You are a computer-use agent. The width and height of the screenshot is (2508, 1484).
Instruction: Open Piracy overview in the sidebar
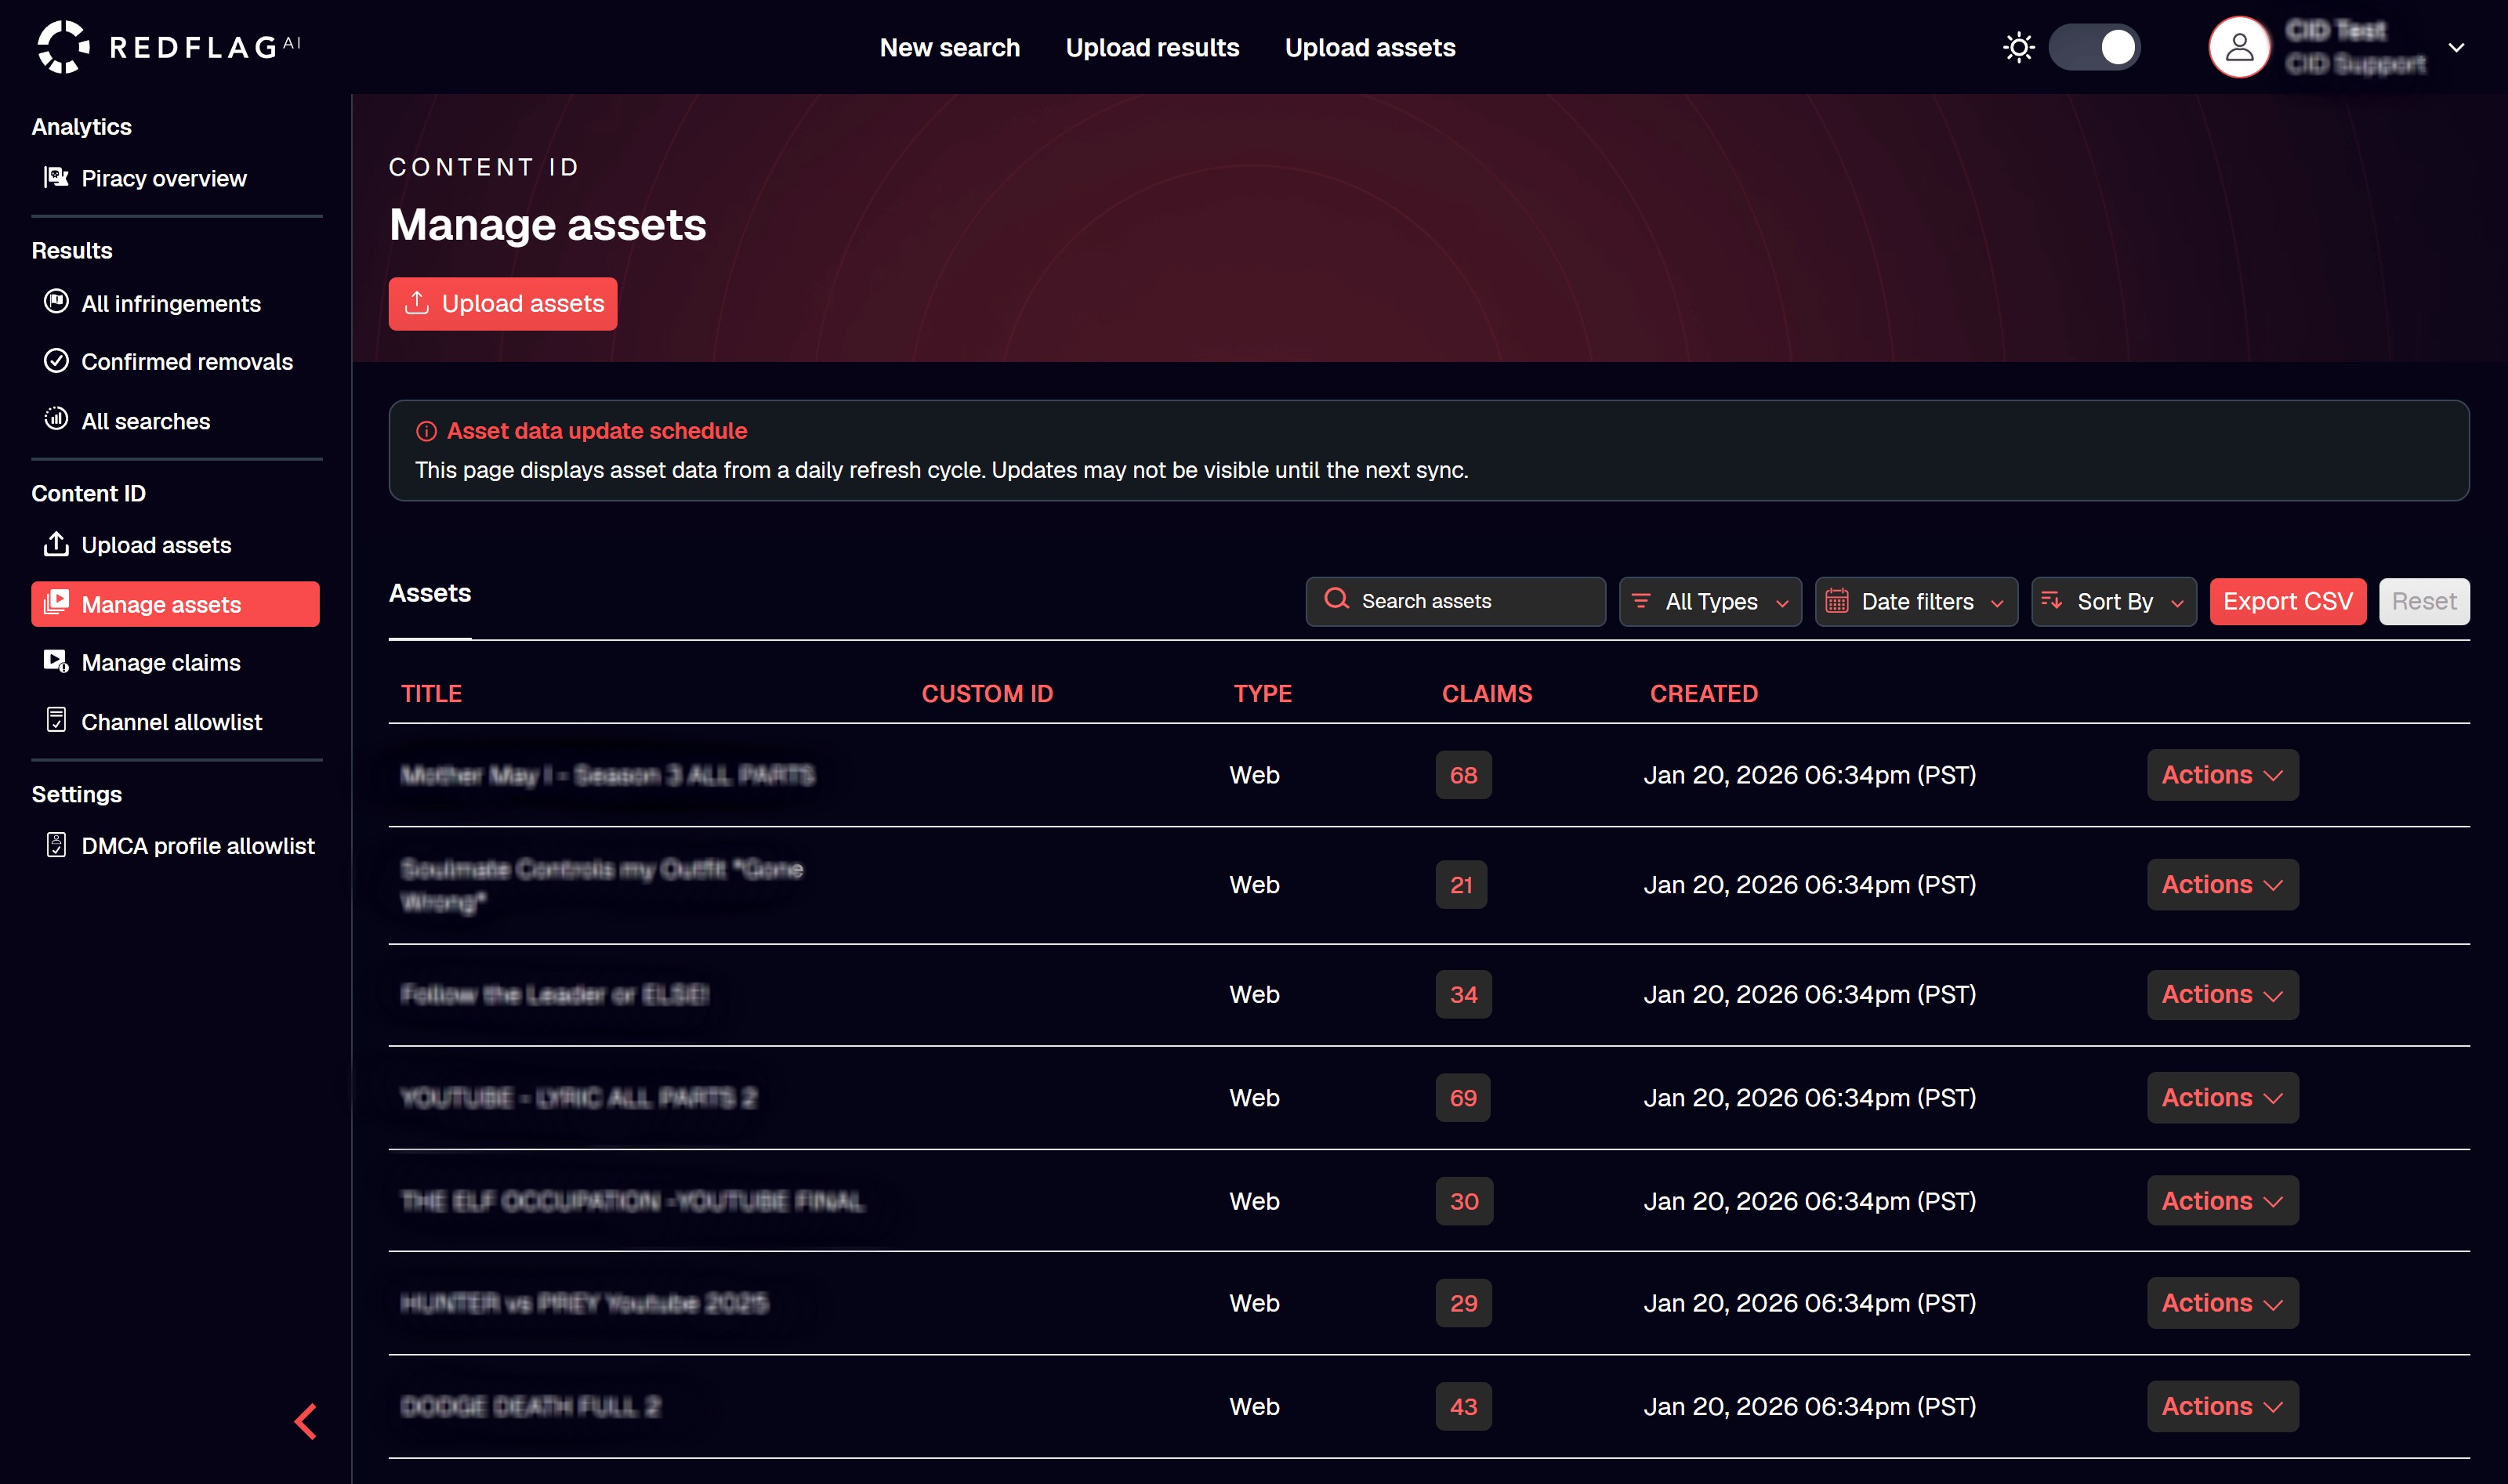163,178
